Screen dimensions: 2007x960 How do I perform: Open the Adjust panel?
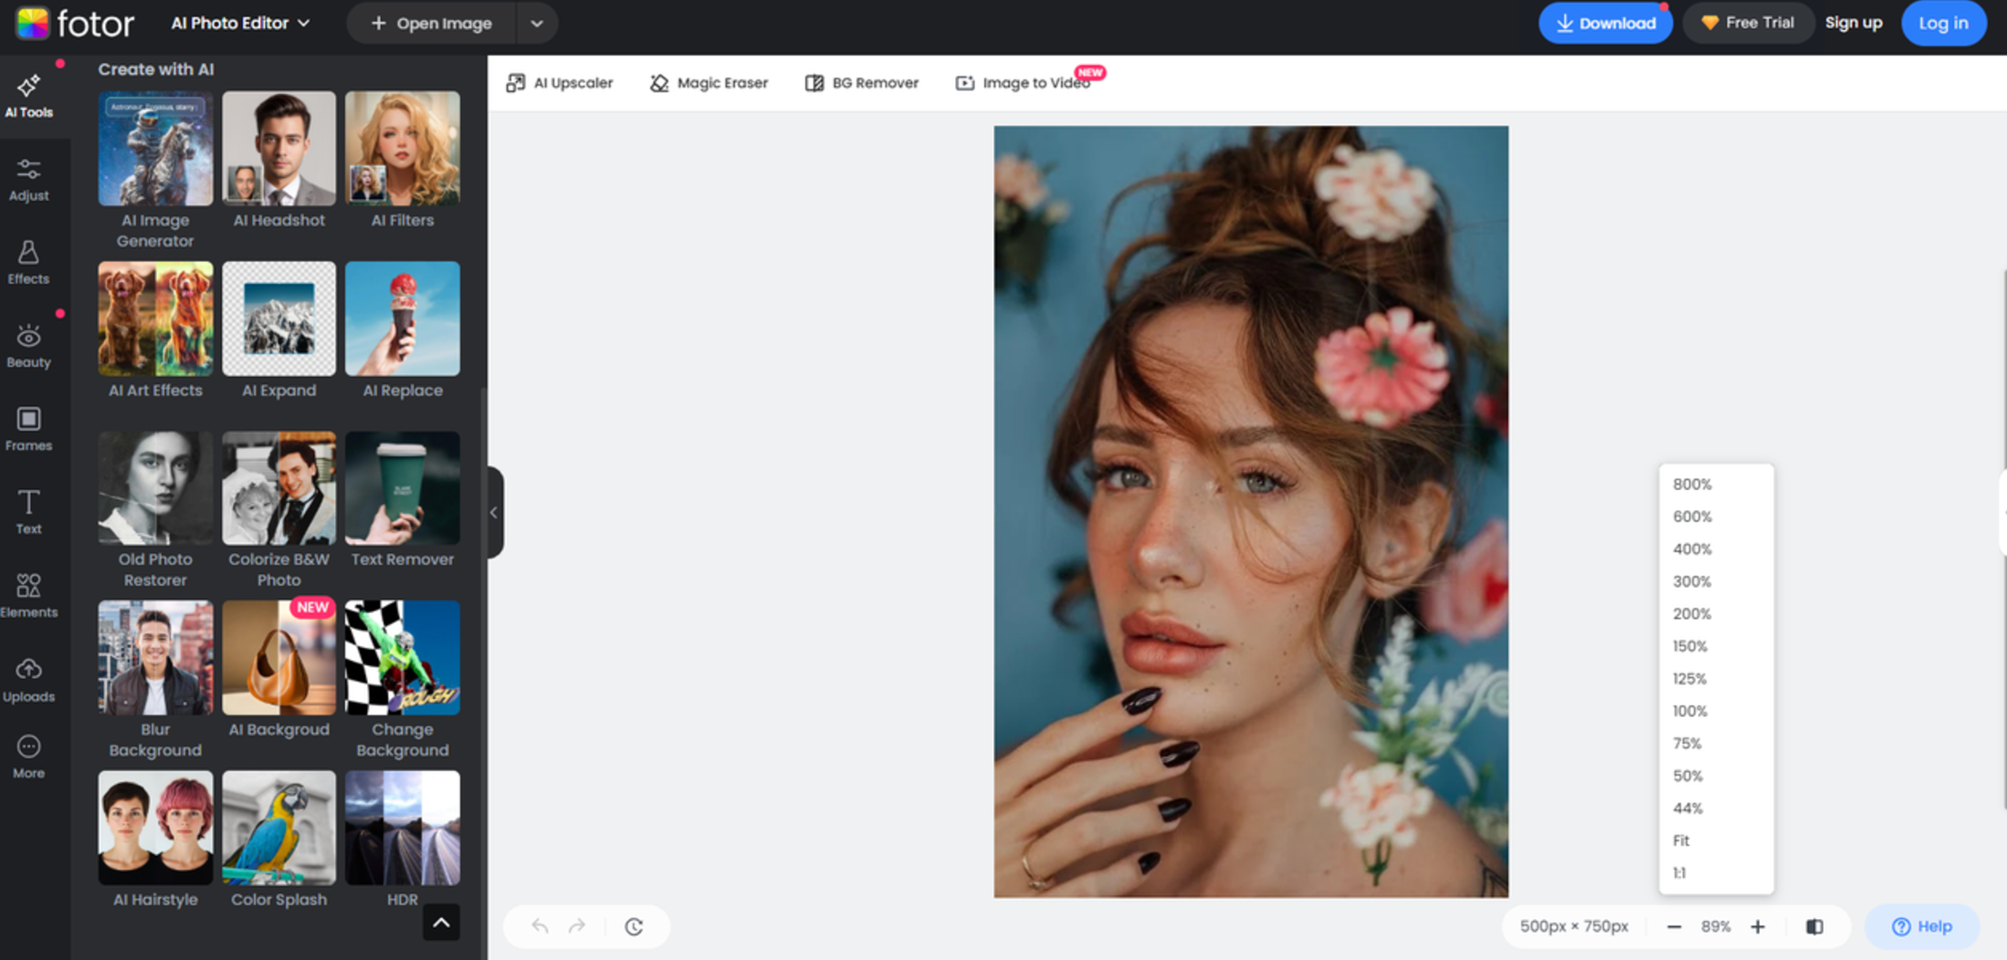tap(29, 180)
